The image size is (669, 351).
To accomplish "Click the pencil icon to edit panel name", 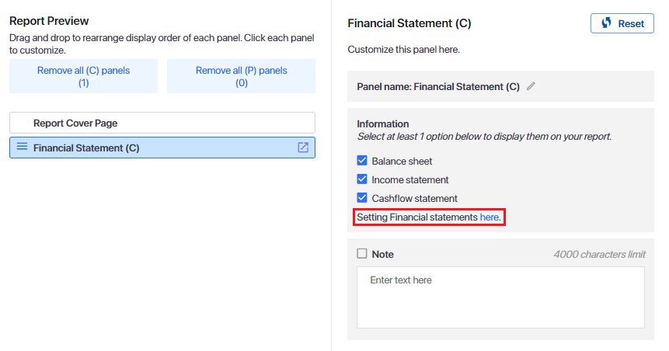I will (x=531, y=87).
